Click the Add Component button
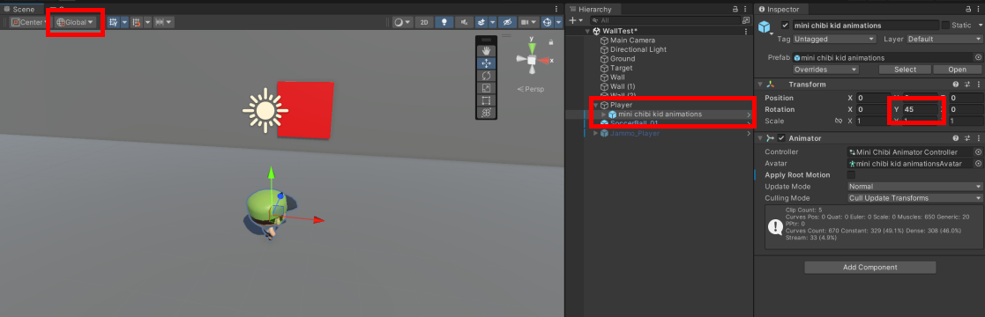985x317 pixels. [x=870, y=268]
